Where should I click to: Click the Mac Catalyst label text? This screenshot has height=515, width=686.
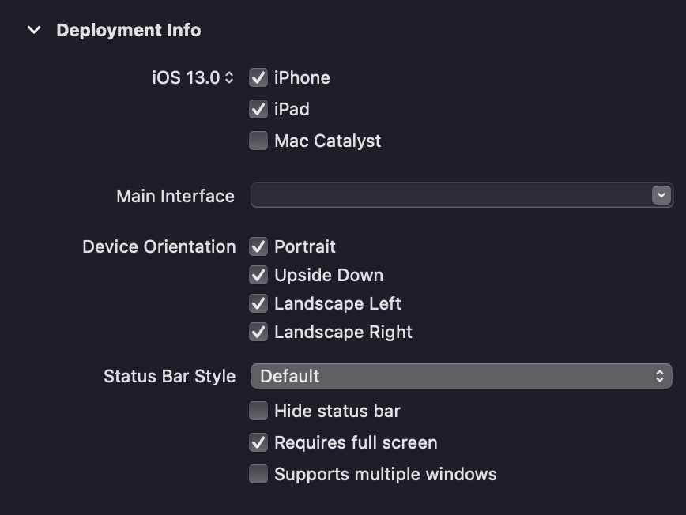click(x=328, y=141)
